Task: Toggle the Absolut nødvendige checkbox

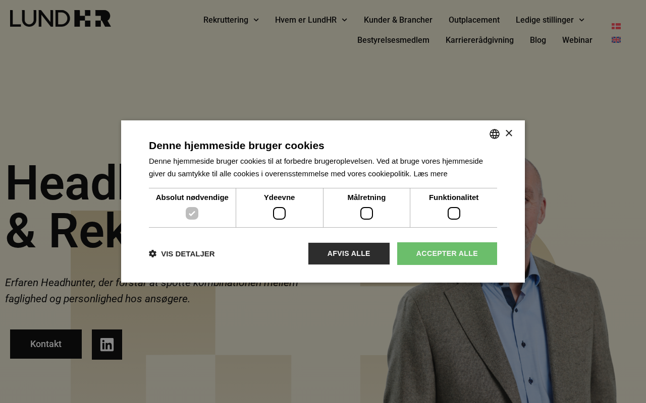Action: tap(192, 214)
